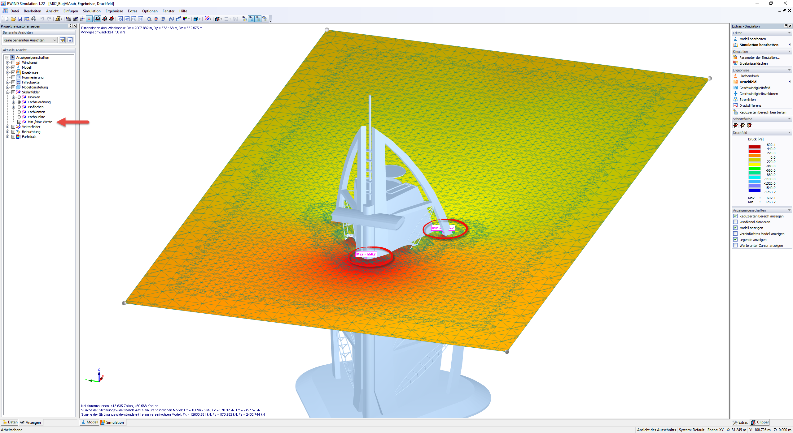Open Keine benannten Ansichten dropdown
The image size is (793, 433).
[55, 40]
